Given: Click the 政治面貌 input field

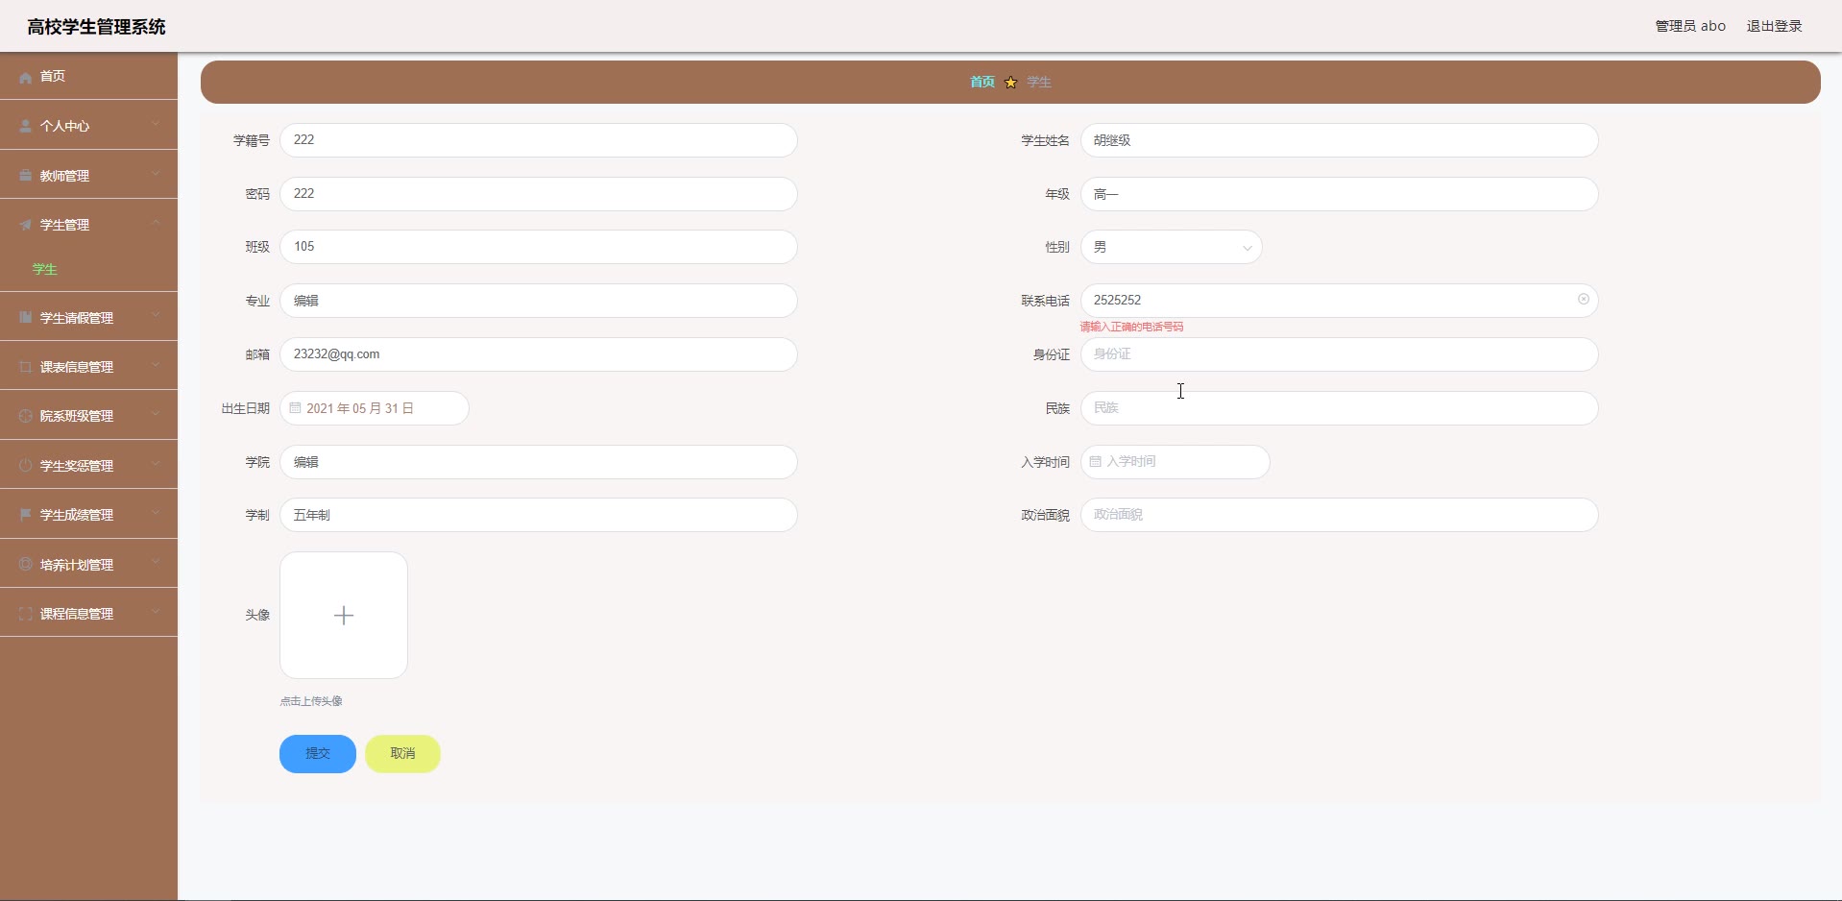Looking at the screenshot, I should click(x=1340, y=515).
